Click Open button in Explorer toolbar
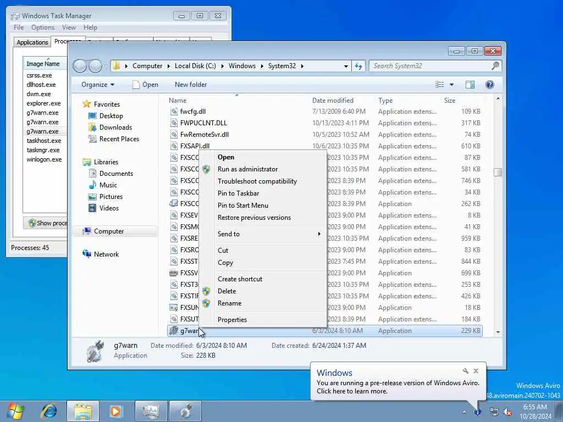Image resolution: width=563 pixels, height=422 pixels. [x=145, y=85]
